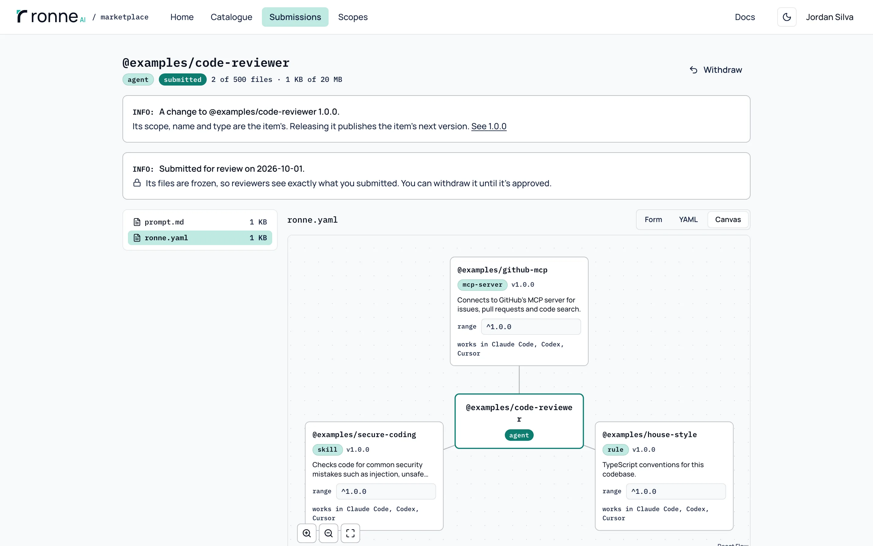Click v1.0.0 on github-mcp node
The height and width of the screenshot is (546, 873).
tap(522, 285)
